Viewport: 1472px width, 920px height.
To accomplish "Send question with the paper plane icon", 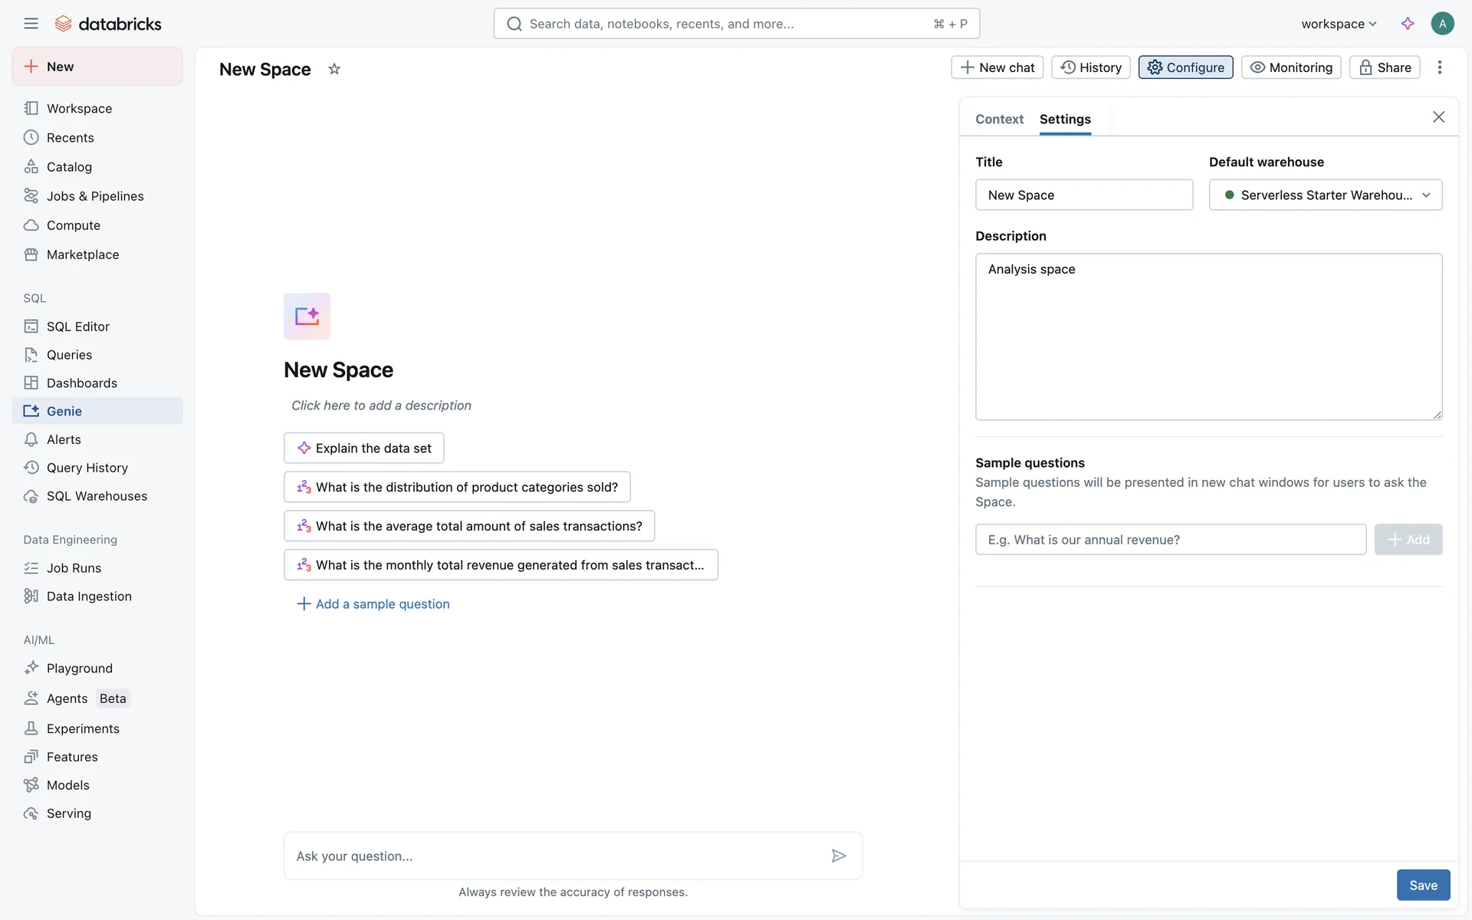I will pyautogui.click(x=839, y=856).
